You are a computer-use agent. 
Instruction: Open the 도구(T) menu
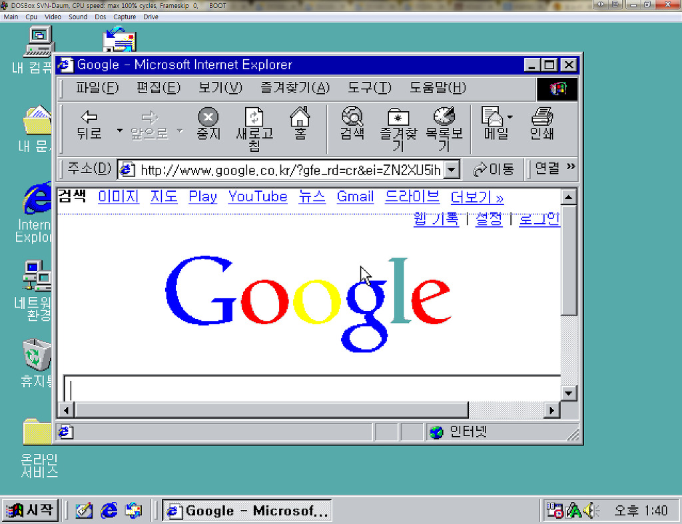369,88
